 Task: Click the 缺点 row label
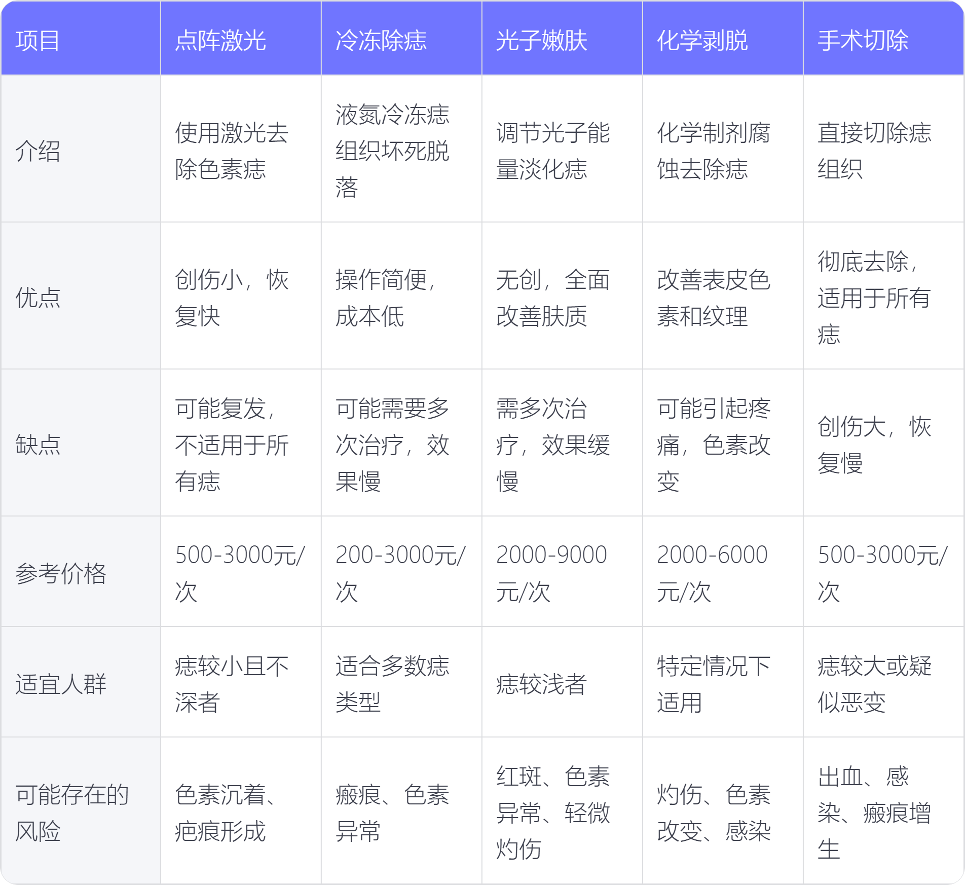[38, 445]
